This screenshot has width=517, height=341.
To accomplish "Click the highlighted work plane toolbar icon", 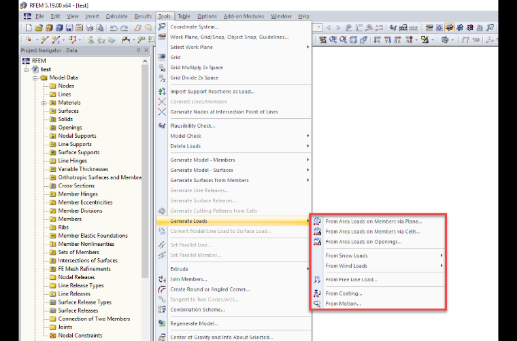I will click(450, 28).
